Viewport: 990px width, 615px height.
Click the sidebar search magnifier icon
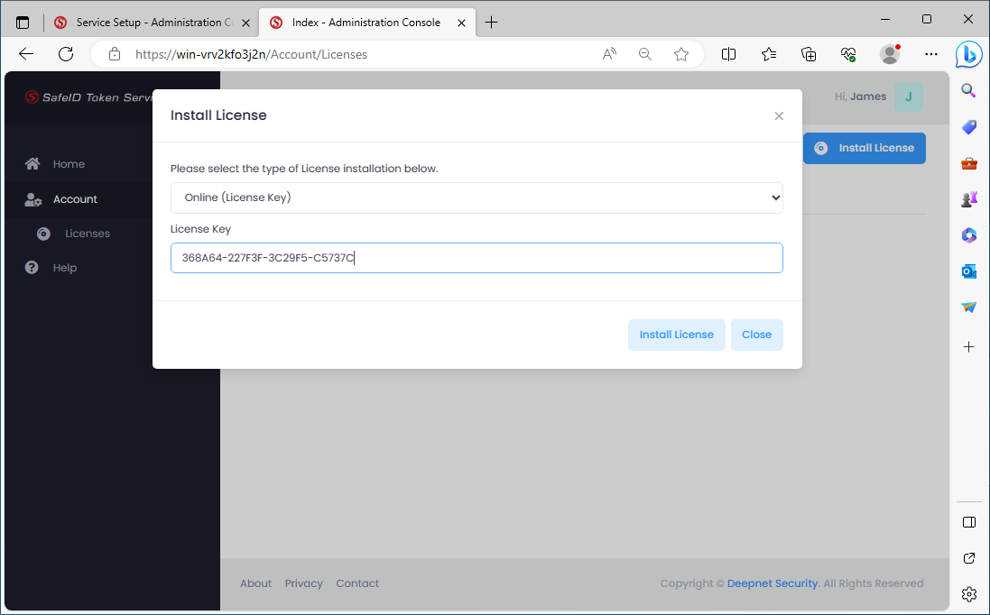pos(969,90)
